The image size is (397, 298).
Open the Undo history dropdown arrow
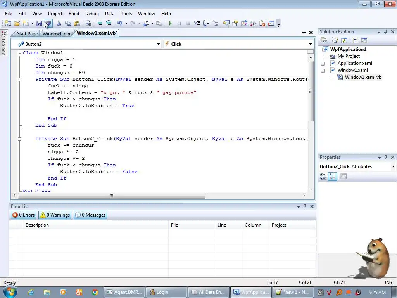[126, 23]
